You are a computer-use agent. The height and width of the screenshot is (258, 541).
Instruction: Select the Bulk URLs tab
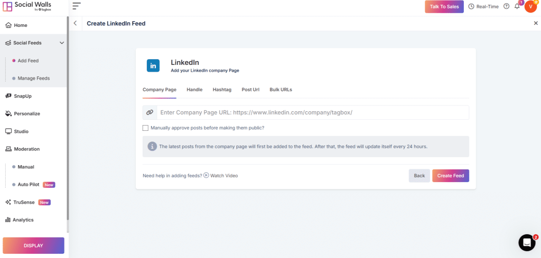click(281, 90)
